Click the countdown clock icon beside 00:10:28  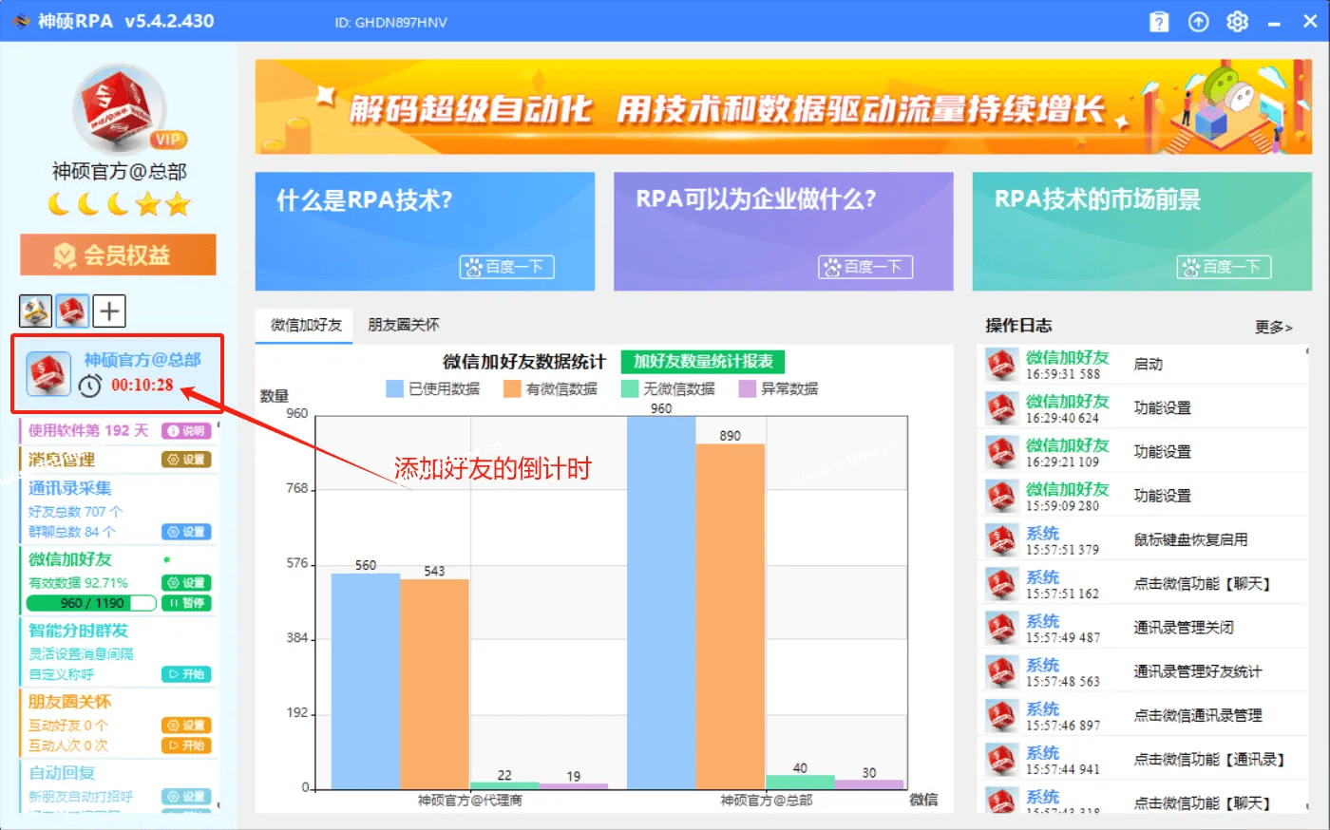point(89,386)
